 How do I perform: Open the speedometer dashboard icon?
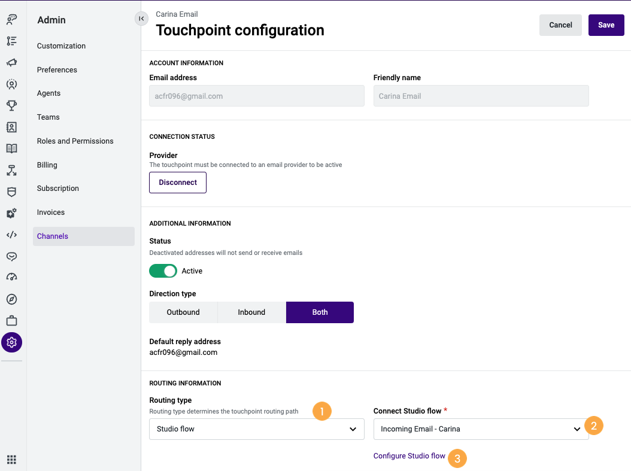11,277
